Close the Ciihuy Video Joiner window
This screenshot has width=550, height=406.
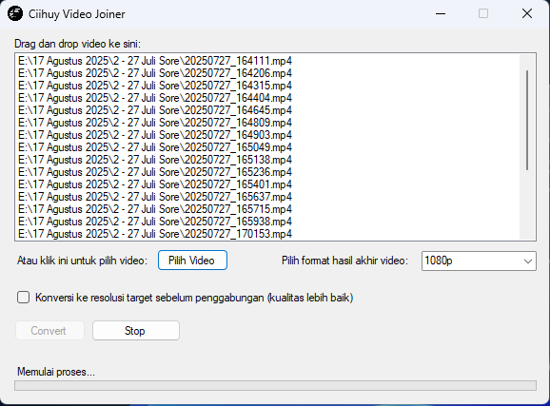(527, 14)
